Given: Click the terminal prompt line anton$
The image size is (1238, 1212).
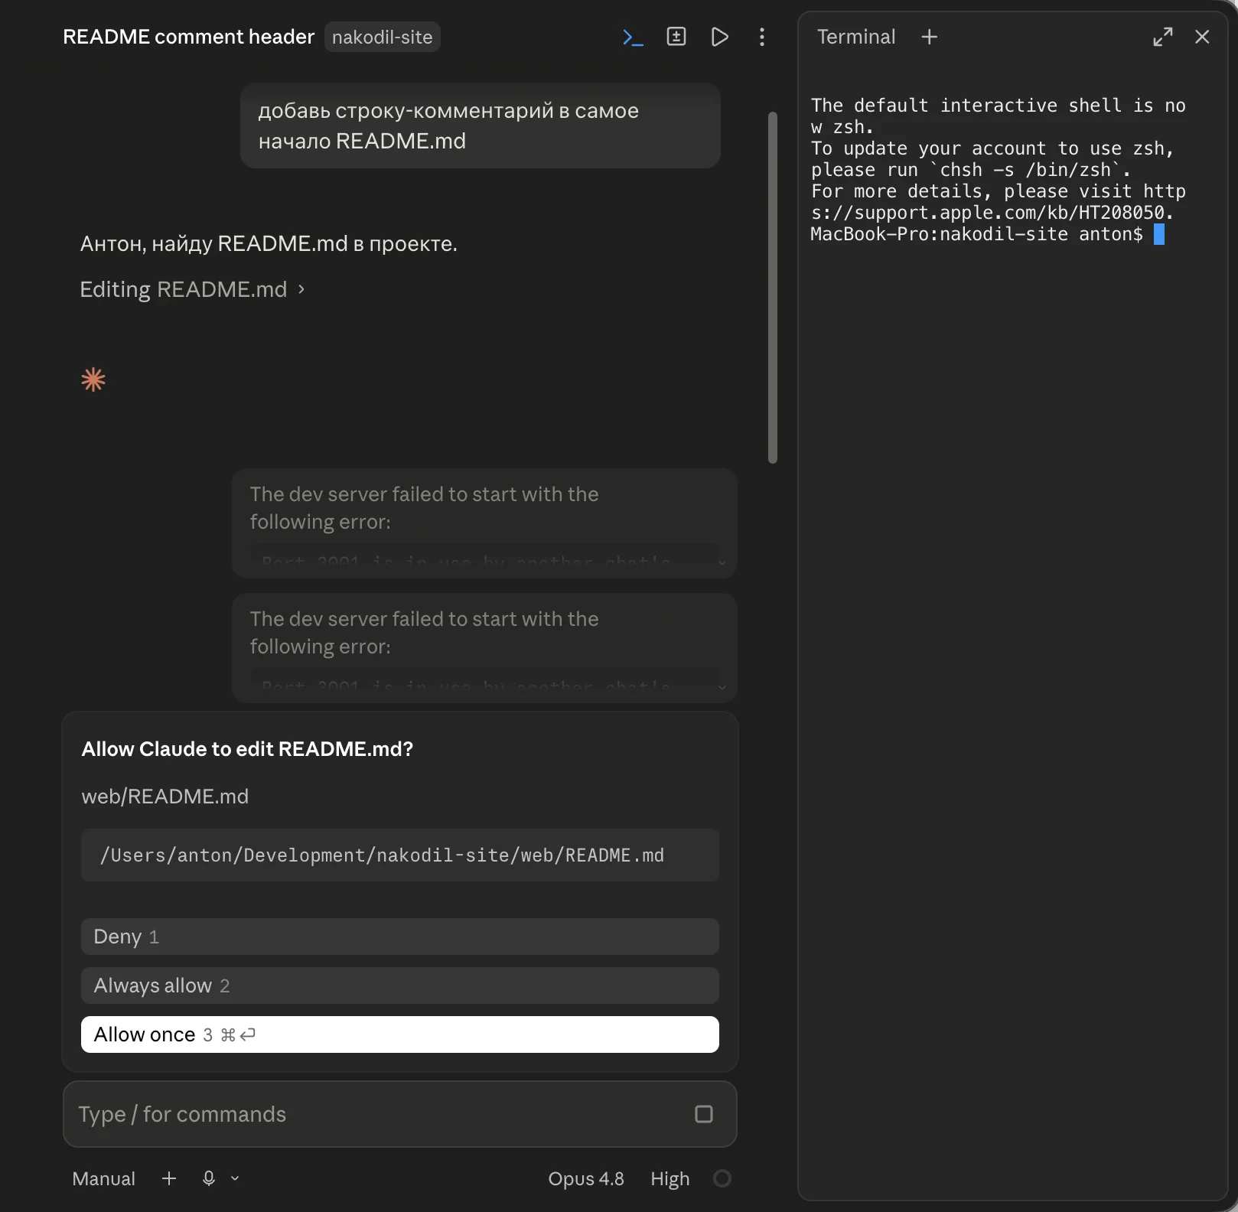Looking at the screenshot, I should click(x=978, y=234).
